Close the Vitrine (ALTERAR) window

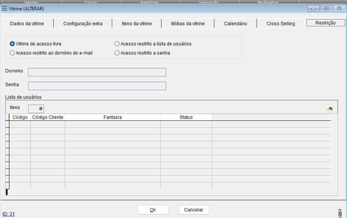coord(338,9)
